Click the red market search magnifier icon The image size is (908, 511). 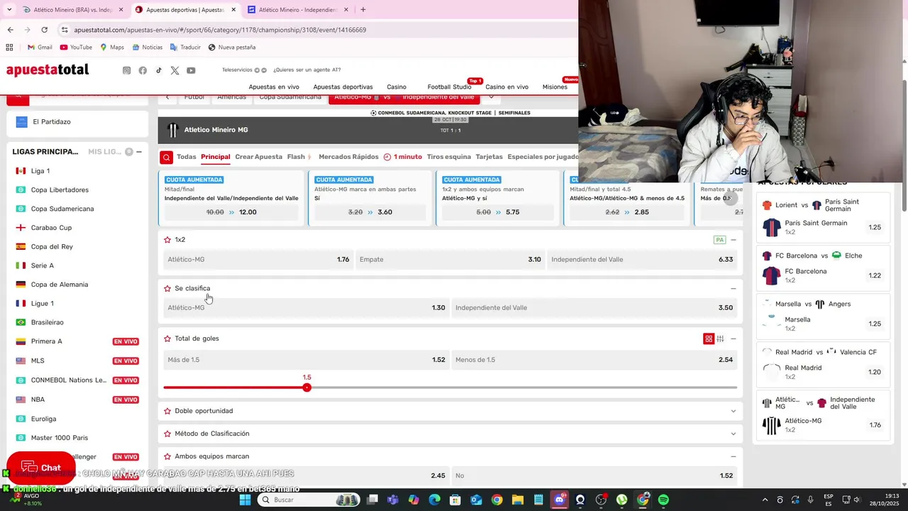click(x=166, y=158)
